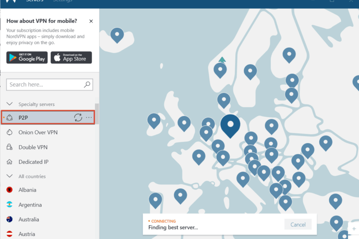Select the Estonia map pin
359x239 pixels.
tap(292, 81)
